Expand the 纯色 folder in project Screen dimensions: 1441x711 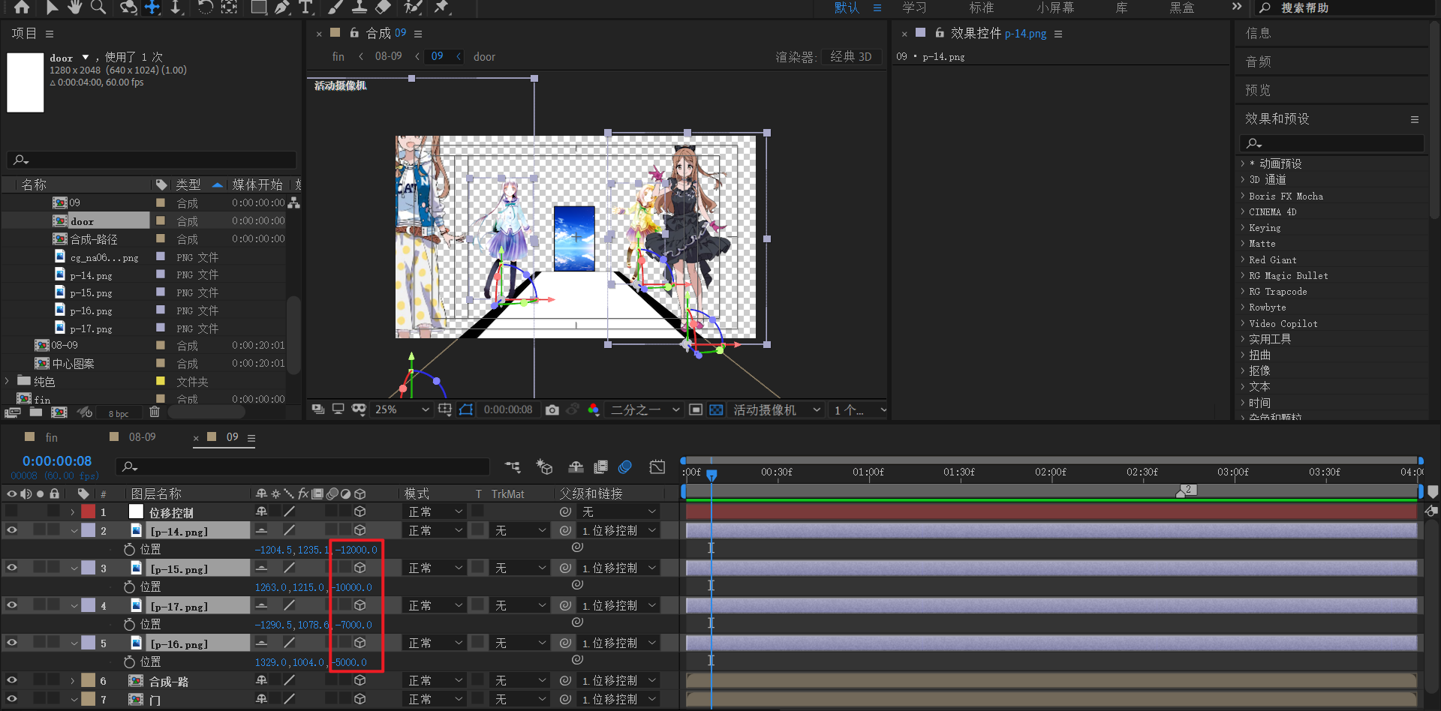(8, 381)
